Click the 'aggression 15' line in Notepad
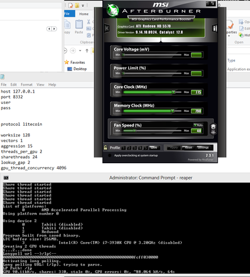The image size is (250, 277). coord(17,146)
